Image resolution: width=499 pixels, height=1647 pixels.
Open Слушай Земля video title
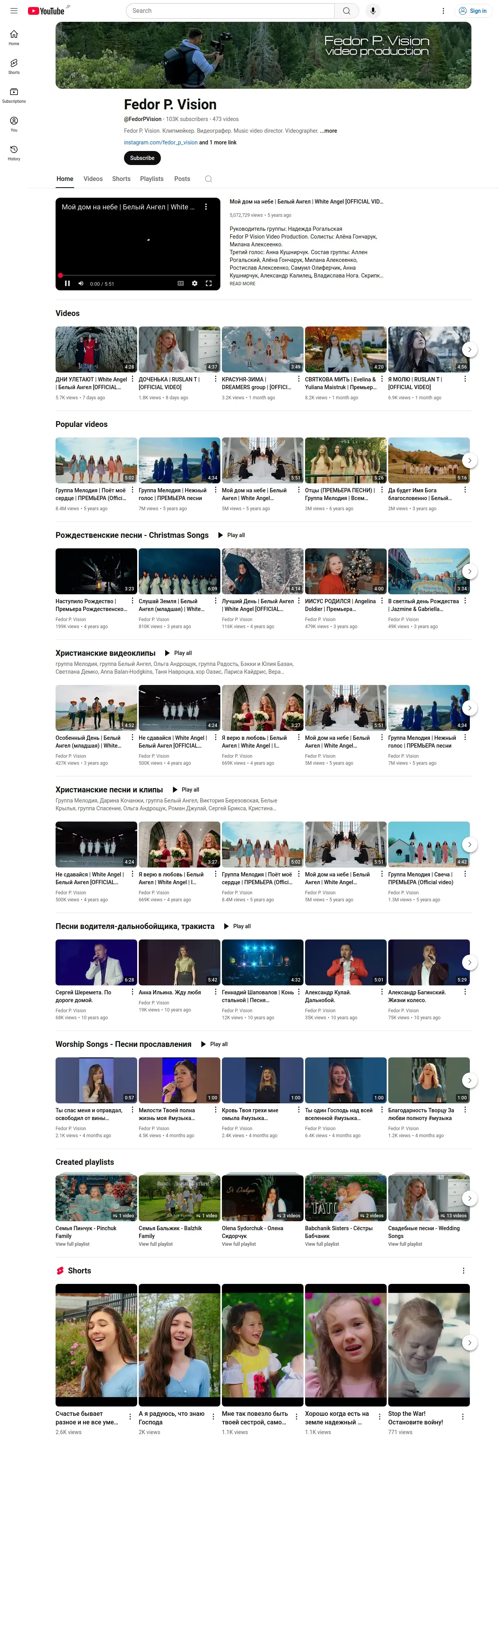coord(171,606)
